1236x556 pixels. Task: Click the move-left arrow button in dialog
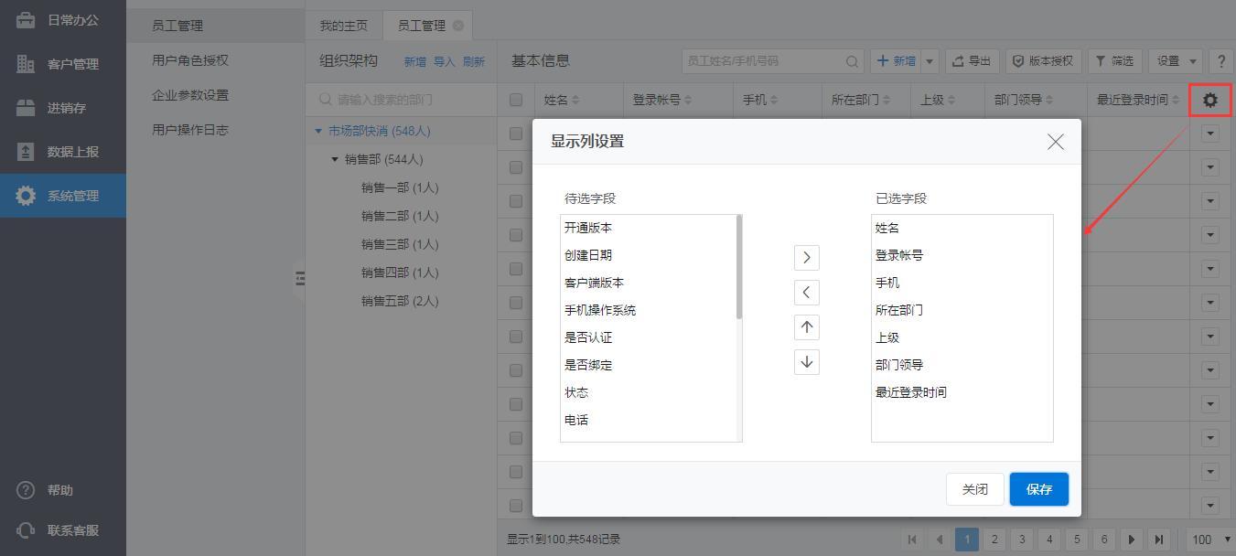pyautogui.click(x=806, y=293)
